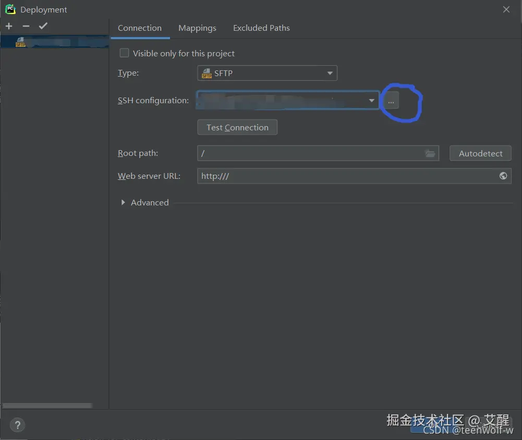Close the Deployment dialog

click(506, 10)
